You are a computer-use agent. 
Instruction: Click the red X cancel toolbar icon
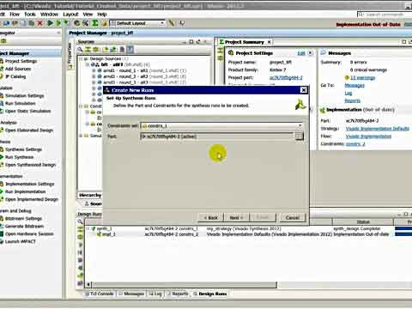[39, 23]
